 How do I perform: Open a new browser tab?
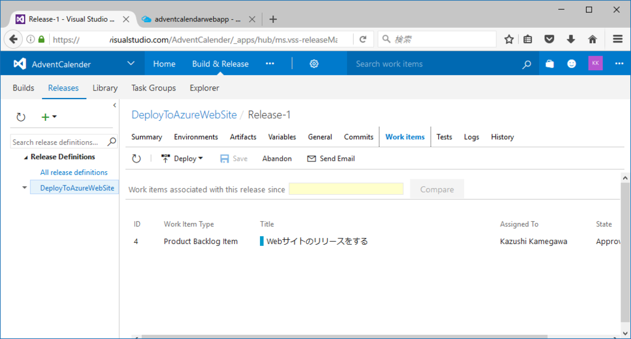(x=273, y=19)
